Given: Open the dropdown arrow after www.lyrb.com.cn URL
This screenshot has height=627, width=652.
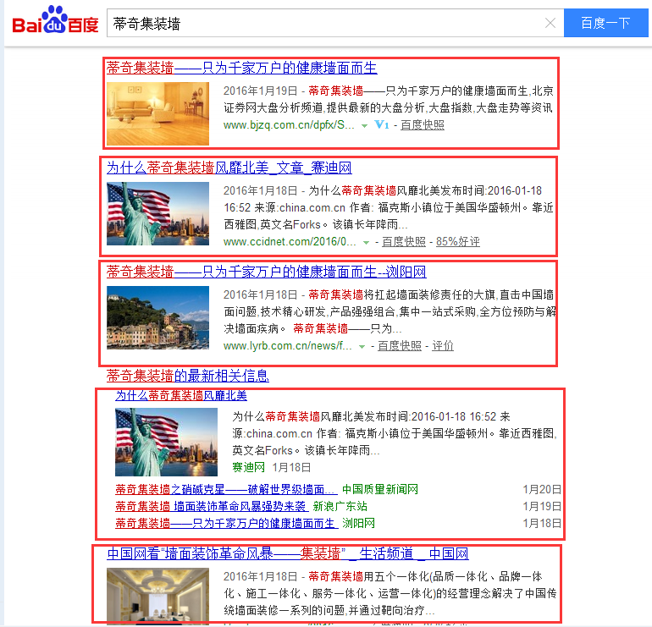Looking at the screenshot, I should pos(362,347).
